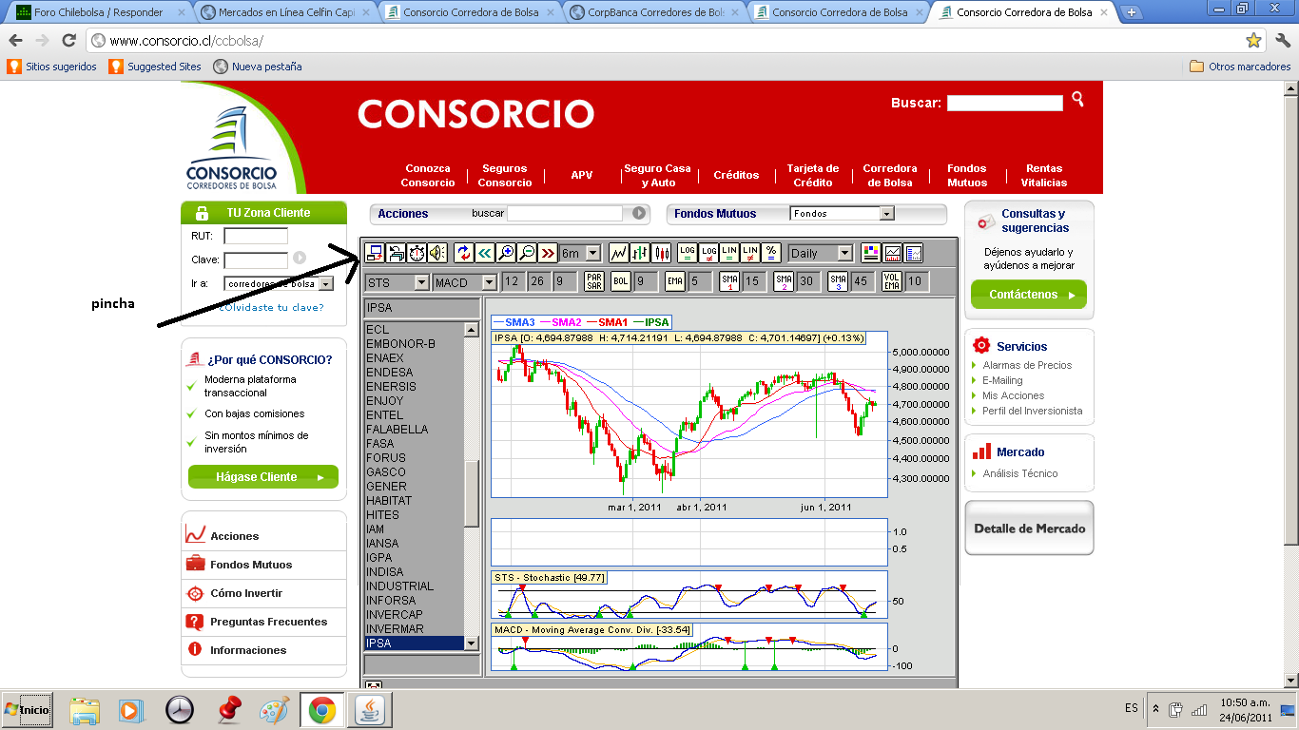This screenshot has height=730, width=1299.
Task: Click the Clave password field
Action: coord(256,259)
